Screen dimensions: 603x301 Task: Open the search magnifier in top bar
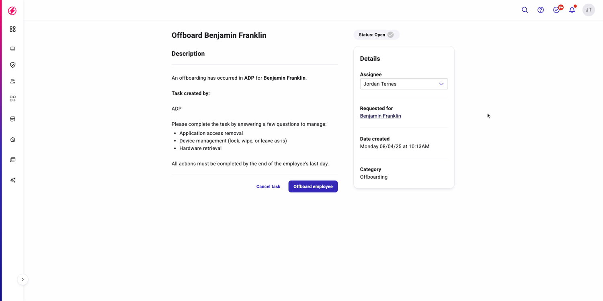(x=525, y=10)
